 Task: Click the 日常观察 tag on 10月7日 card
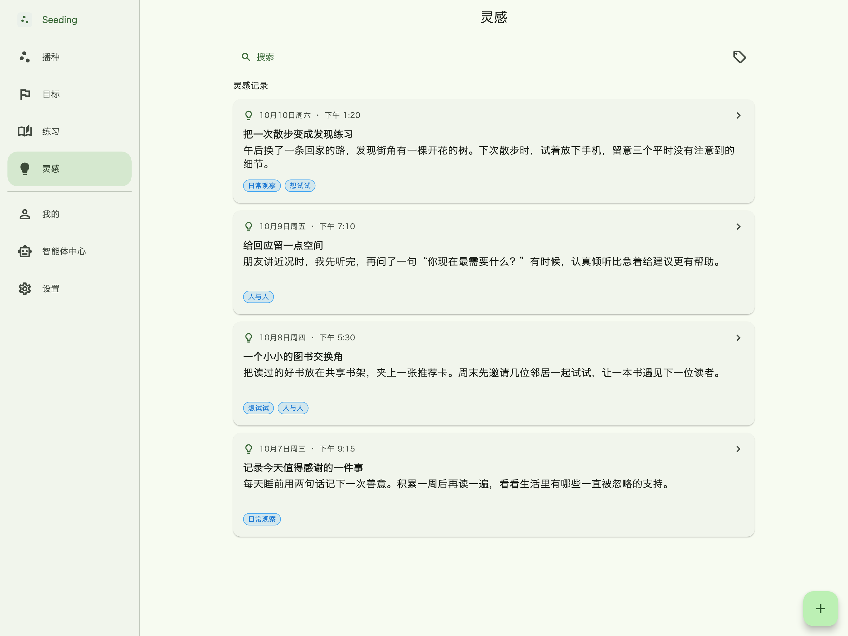pos(262,519)
